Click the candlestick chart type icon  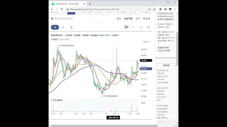(126, 27)
